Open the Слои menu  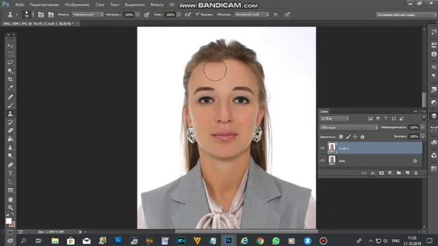(x=100, y=5)
